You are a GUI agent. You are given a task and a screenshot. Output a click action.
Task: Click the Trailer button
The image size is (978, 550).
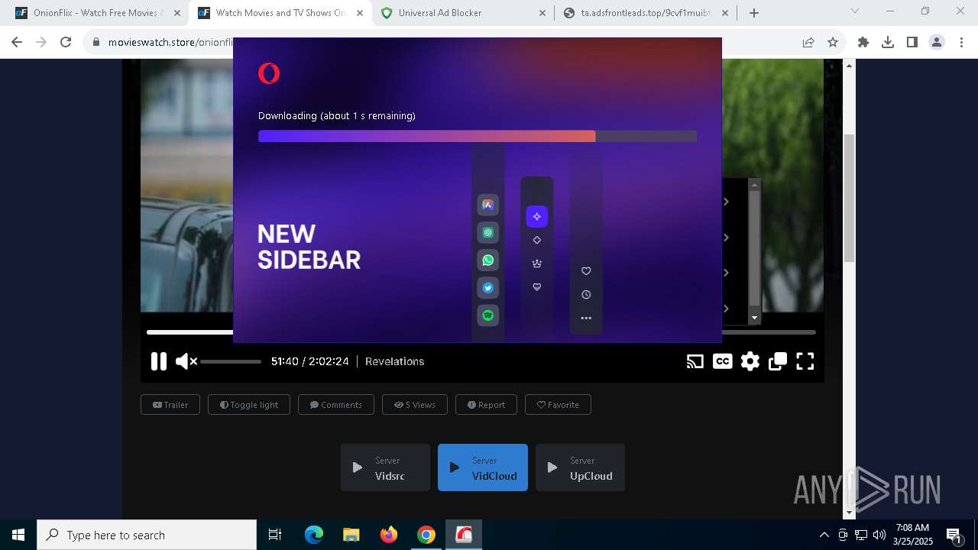click(170, 405)
